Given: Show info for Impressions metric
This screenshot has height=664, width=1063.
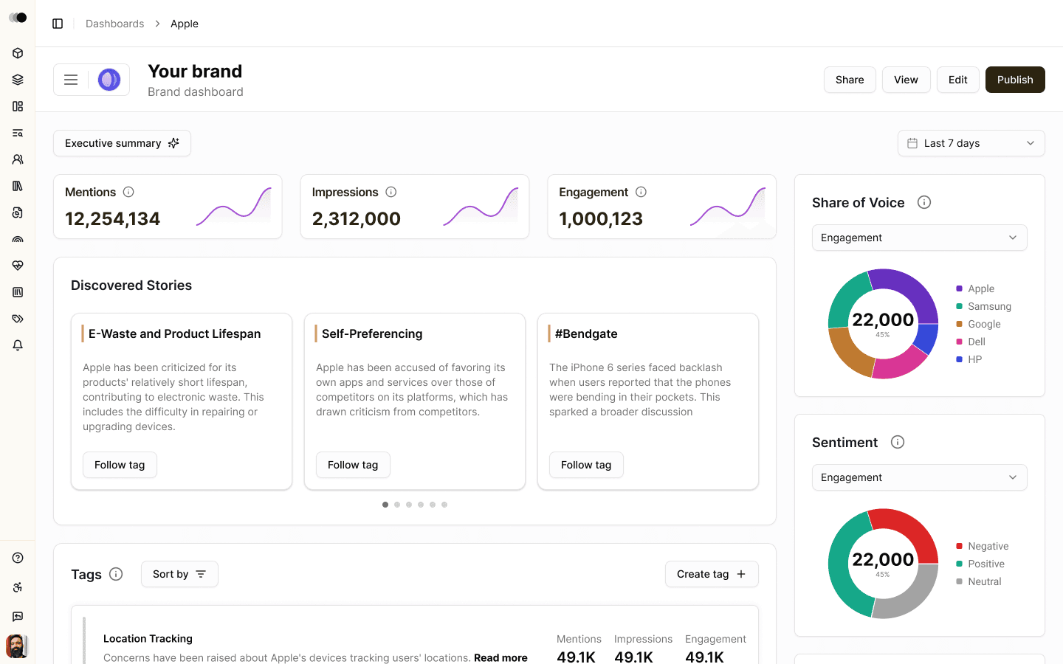Looking at the screenshot, I should coord(391,192).
